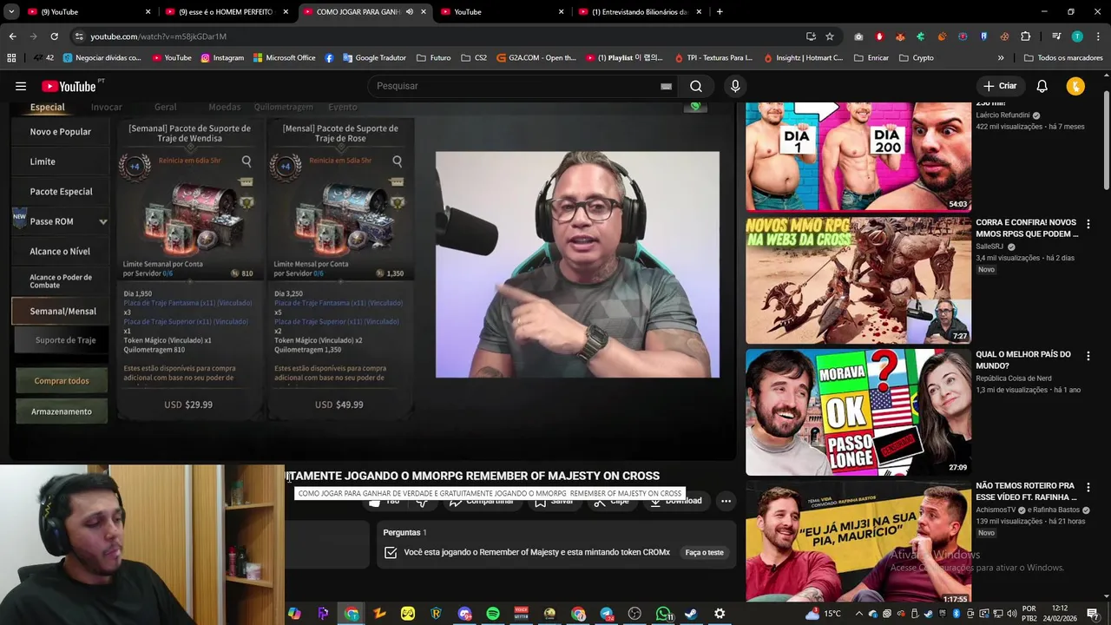This screenshot has height=625, width=1111.
Task: Start voice search with microphone icon
Action: coord(735,86)
